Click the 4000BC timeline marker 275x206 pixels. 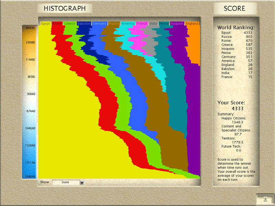click(x=31, y=28)
